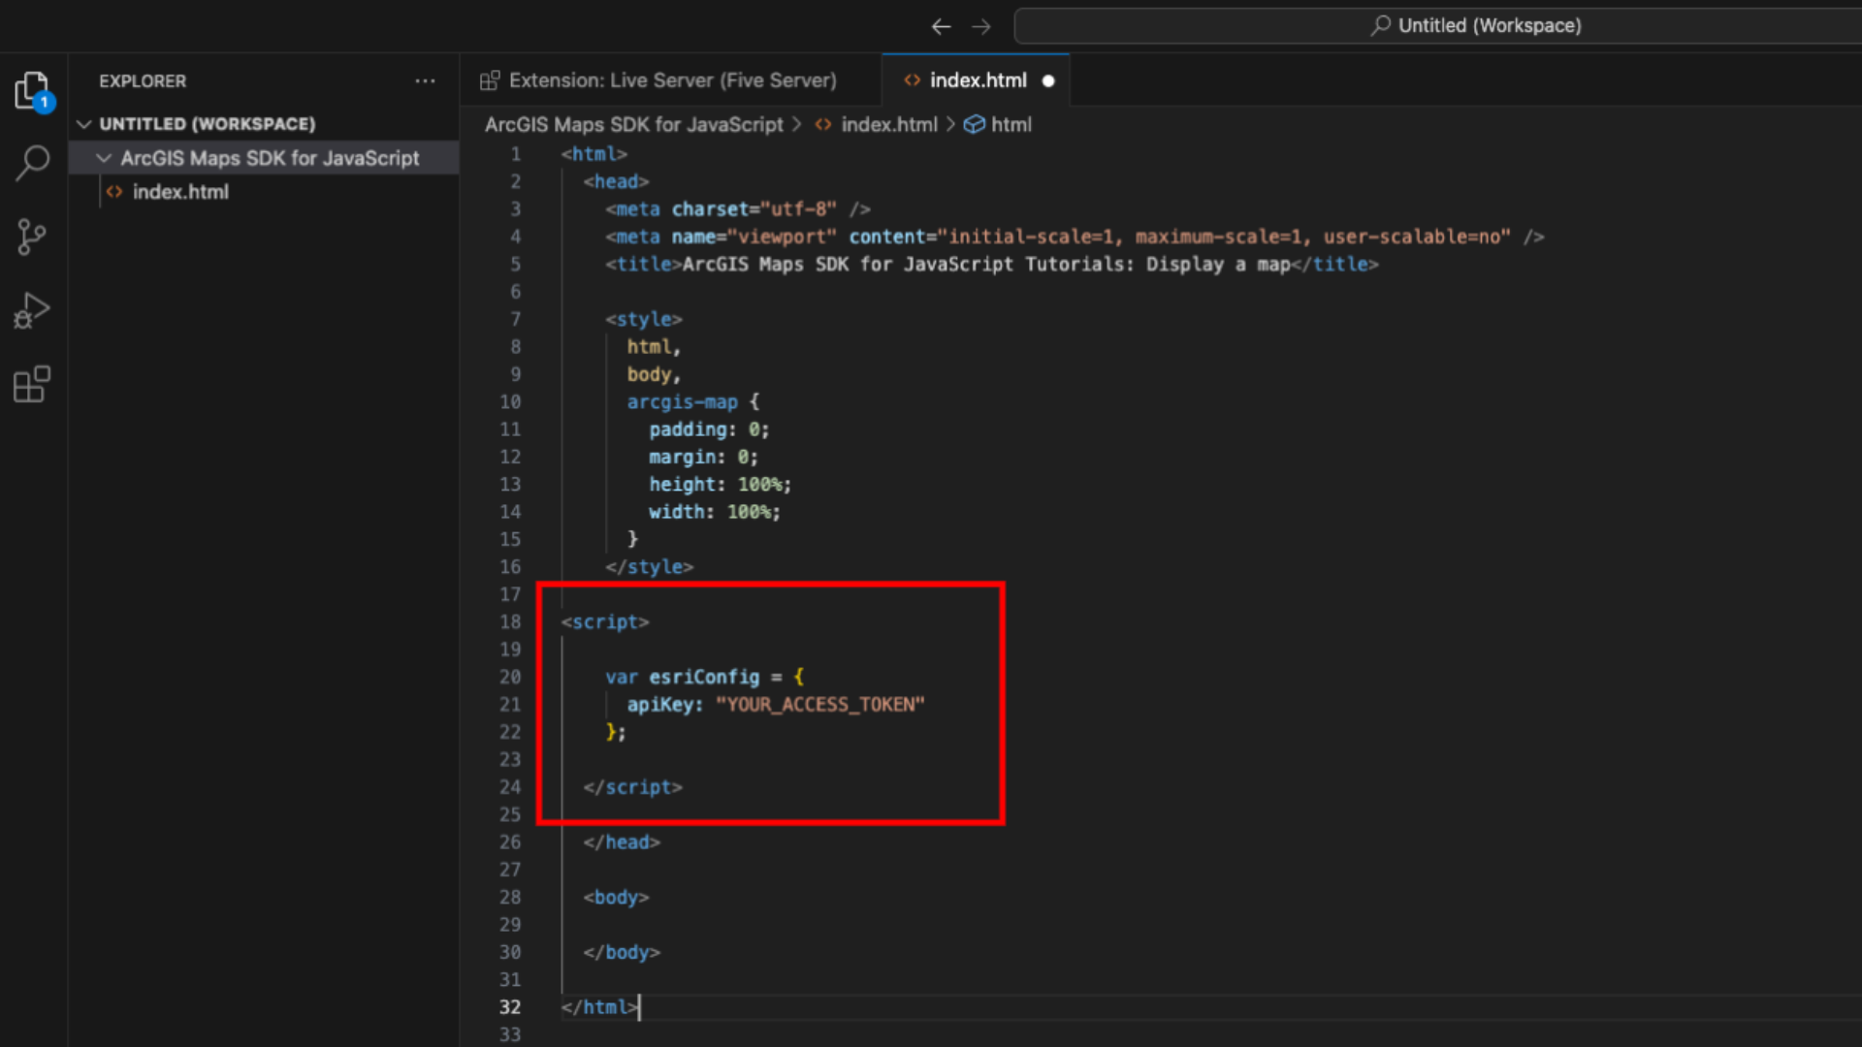Select the index.html editor tab
Viewport: 1862px width, 1047px height.
977,80
